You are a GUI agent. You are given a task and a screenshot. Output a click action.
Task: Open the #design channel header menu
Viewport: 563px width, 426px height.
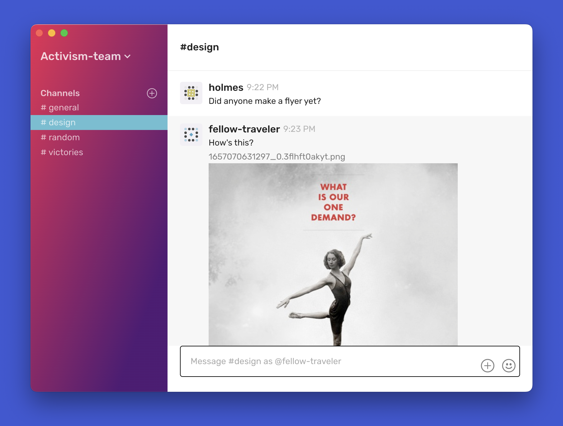(x=200, y=47)
